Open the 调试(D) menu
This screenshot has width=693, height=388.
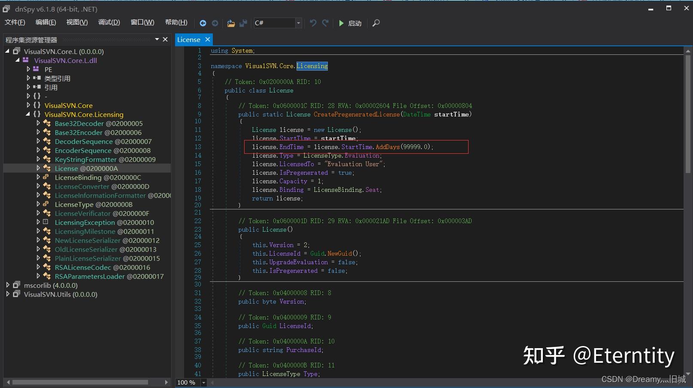[x=109, y=22]
